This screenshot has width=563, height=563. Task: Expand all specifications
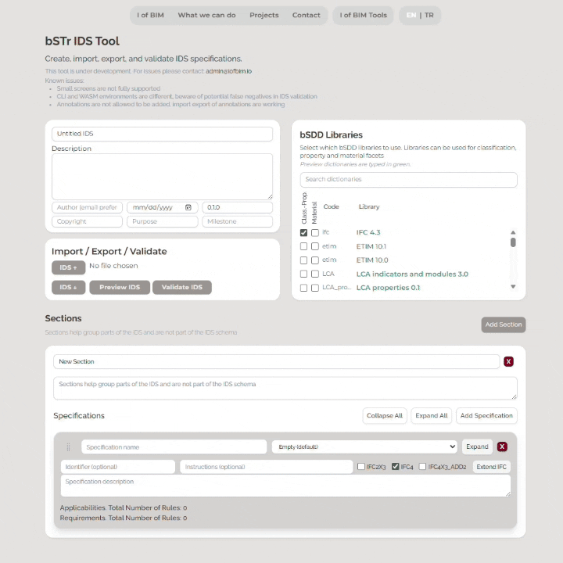coord(431,415)
